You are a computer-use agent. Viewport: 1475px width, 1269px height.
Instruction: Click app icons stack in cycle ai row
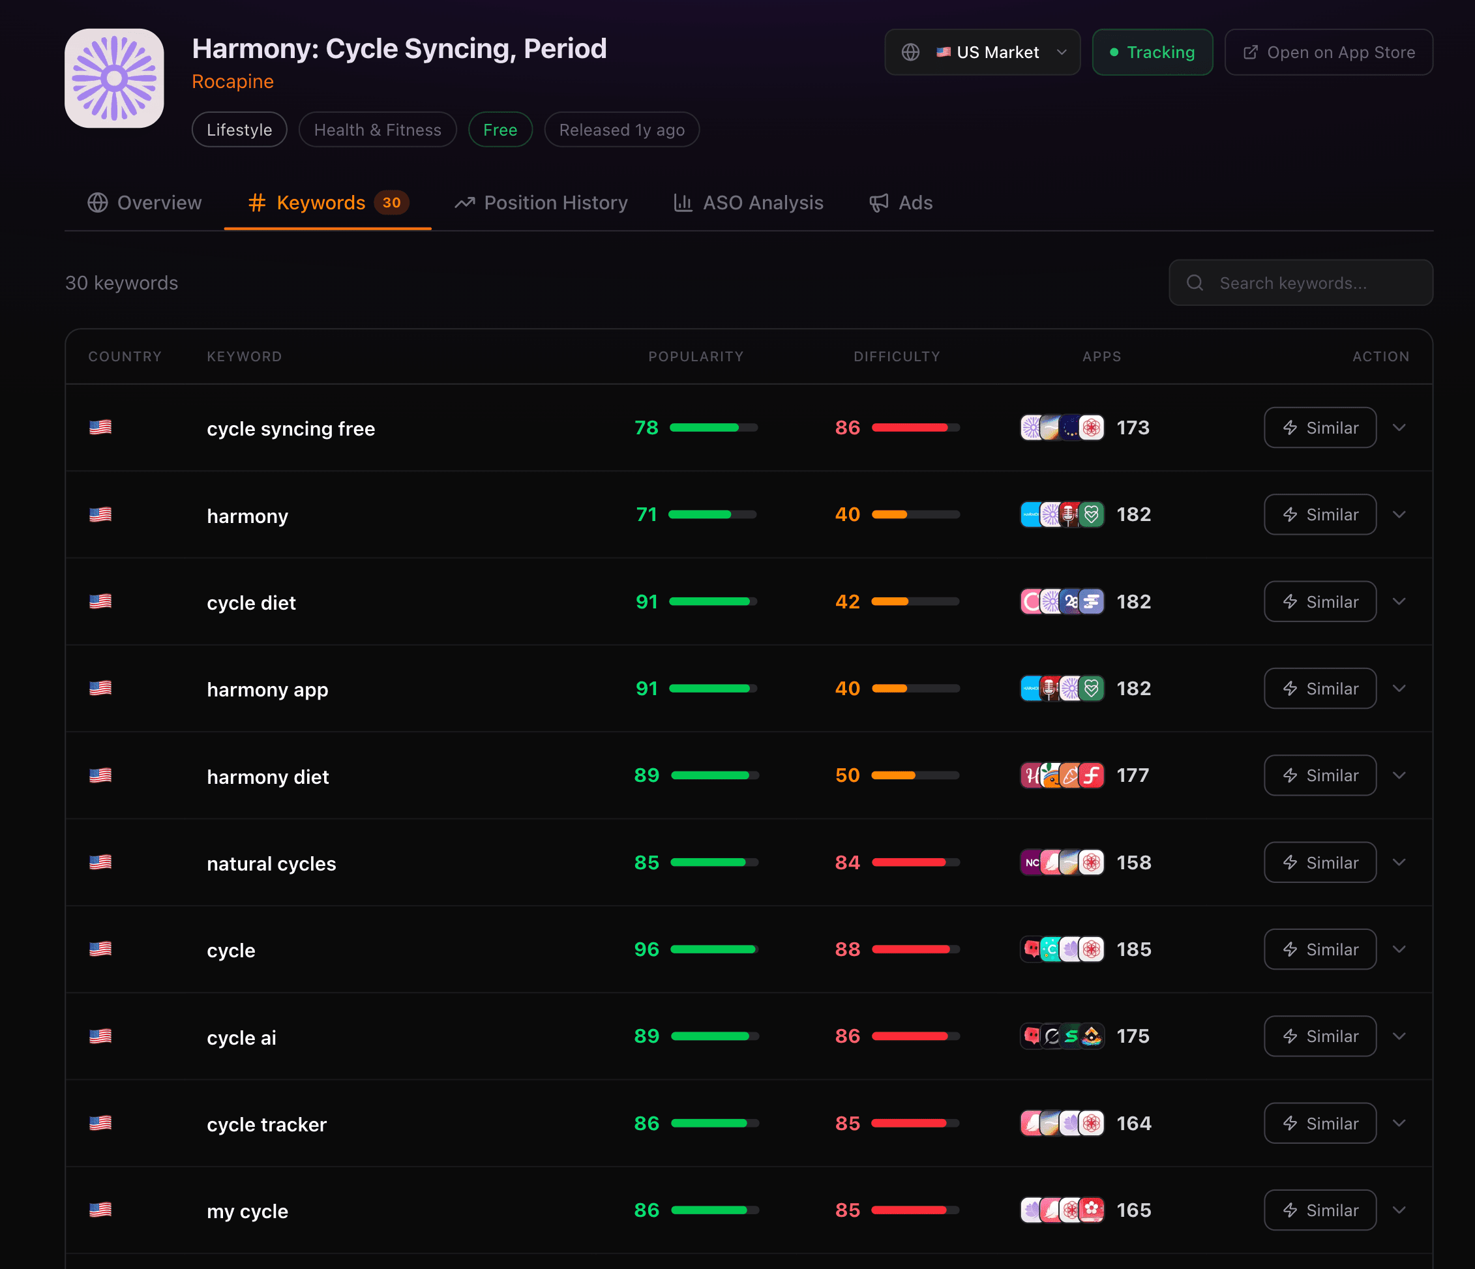[1062, 1036]
